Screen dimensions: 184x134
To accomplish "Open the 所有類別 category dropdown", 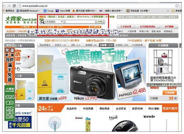I will pyautogui.click(x=54, y=22).
